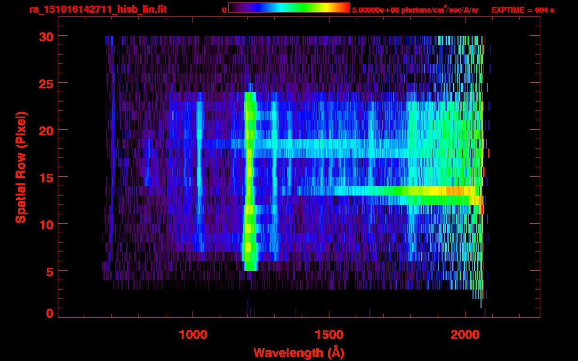Viewport: 578px width, 361px height.
Task: Click the bright vertical emission line near 1216 Å
Action: click(249, 181)
